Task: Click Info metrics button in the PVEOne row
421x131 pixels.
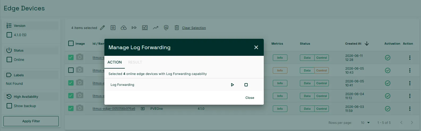Action: 280,109
